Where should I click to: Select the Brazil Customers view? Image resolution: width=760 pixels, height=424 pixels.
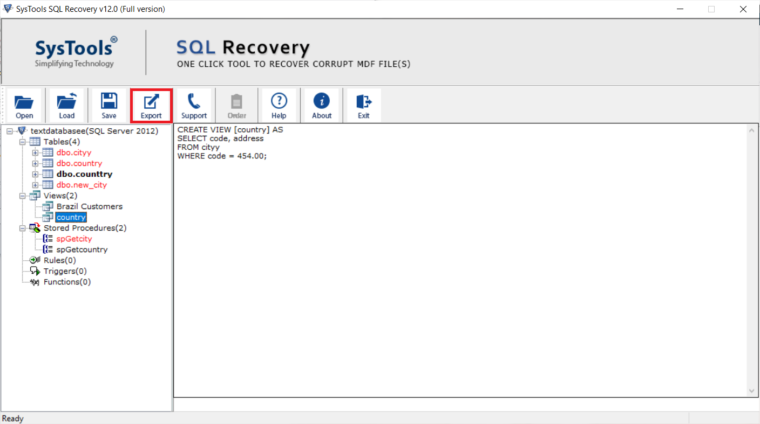click(89, 206)
